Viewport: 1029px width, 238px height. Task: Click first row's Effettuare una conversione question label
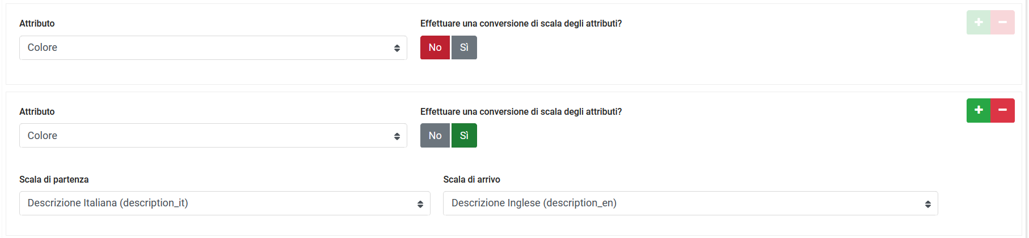tap(521, 23)
